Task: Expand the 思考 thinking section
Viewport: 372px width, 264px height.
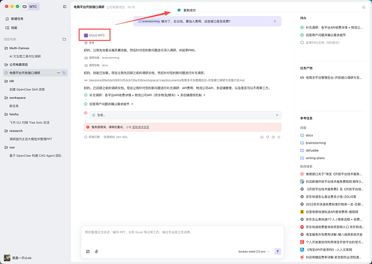Action: [x=89, y=43]
